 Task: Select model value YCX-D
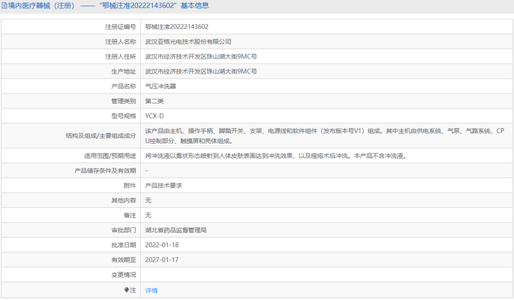coord(154,116)
